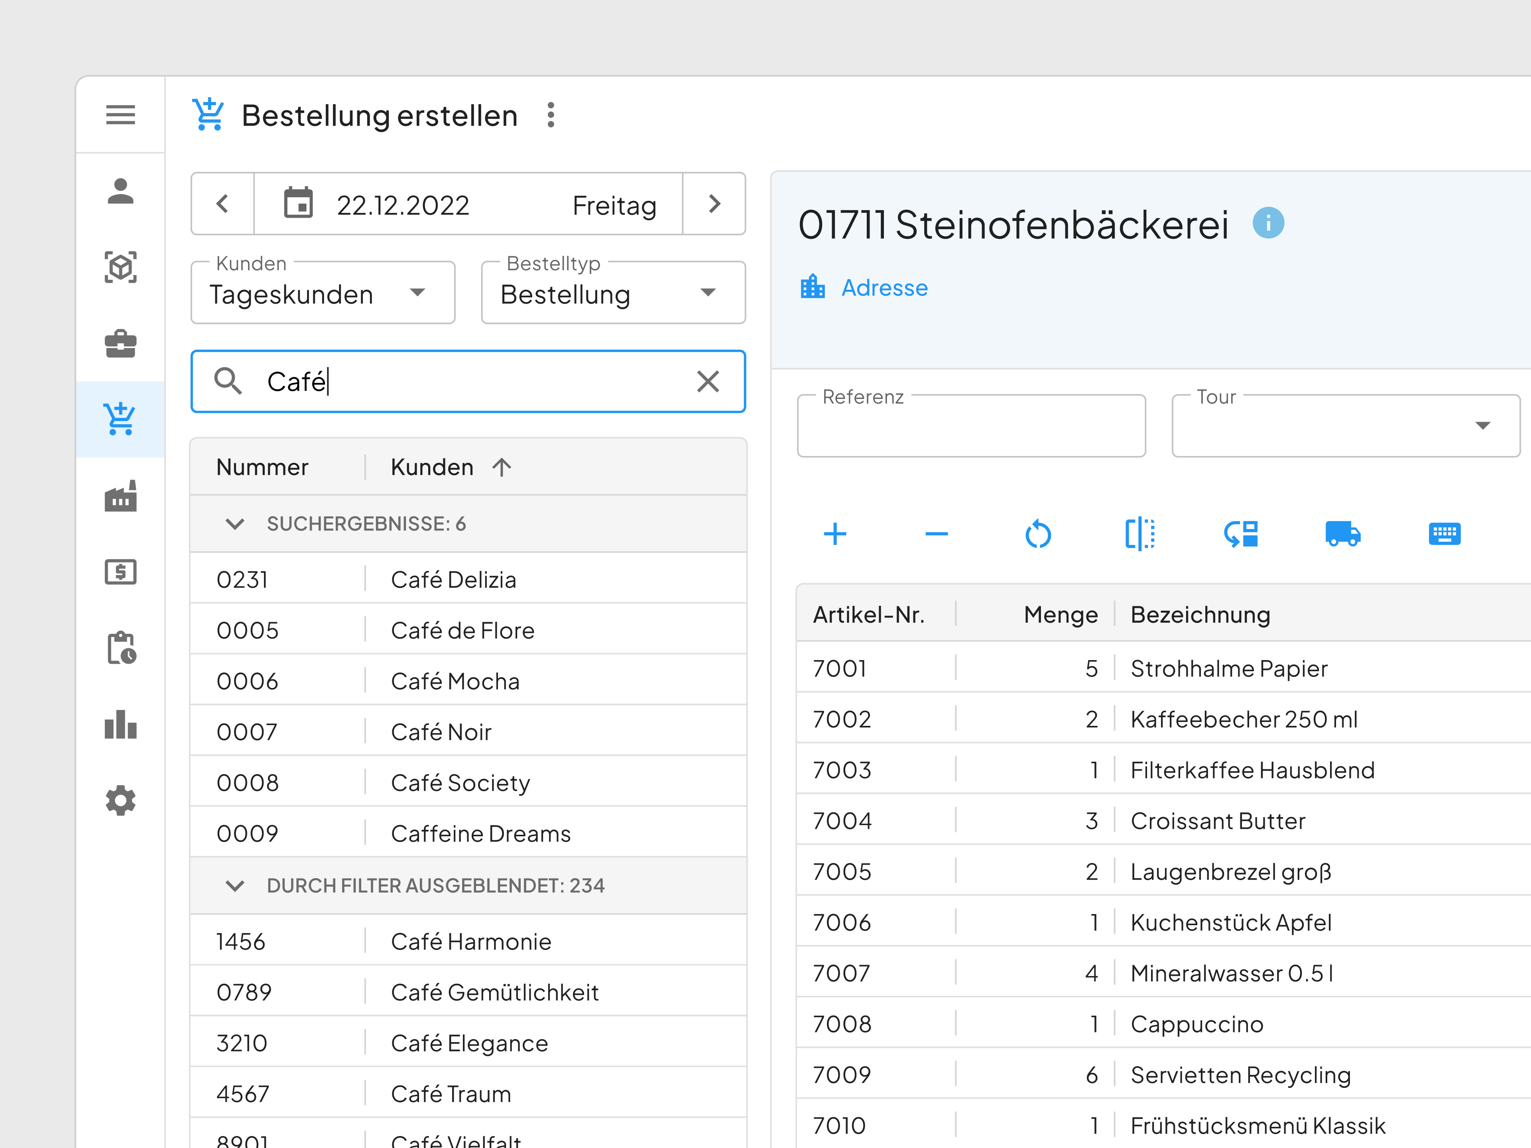The width and height of the screenshot is (1531, 1148).
Task: Open the Bestelltyp dropdown showing Bestellung
Action: (x=613, y=293)
